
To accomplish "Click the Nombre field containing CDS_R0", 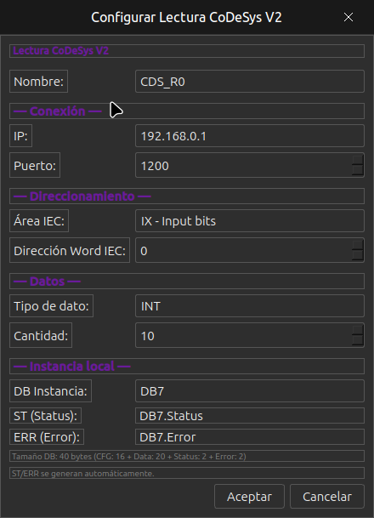I will click(250, 82).
